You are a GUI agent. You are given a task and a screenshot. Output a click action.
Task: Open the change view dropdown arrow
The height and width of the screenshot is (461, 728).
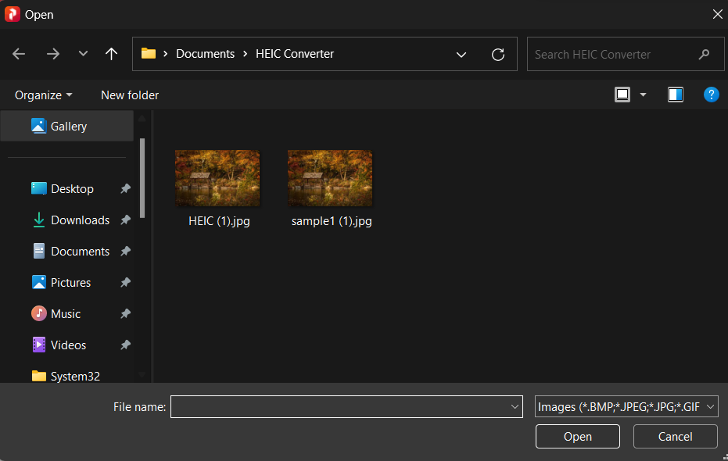pos(642,95)
